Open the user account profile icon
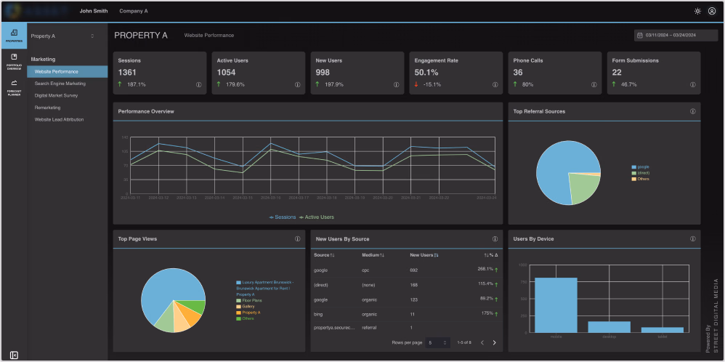This screenshot has height=362, width=725. click(x=712, y=11)
